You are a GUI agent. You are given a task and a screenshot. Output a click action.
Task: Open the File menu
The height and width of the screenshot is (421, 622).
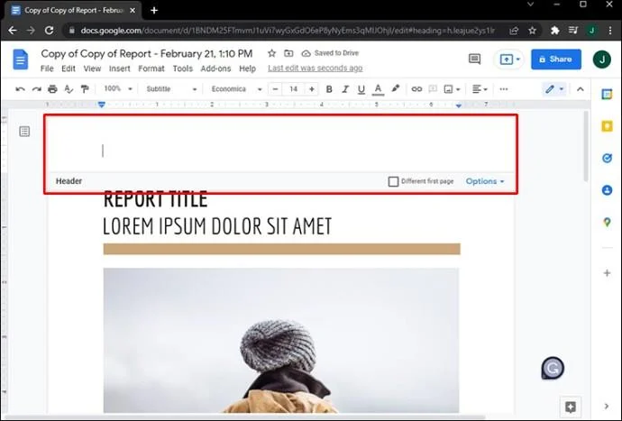pyautogui.click(x=47, y=69)
